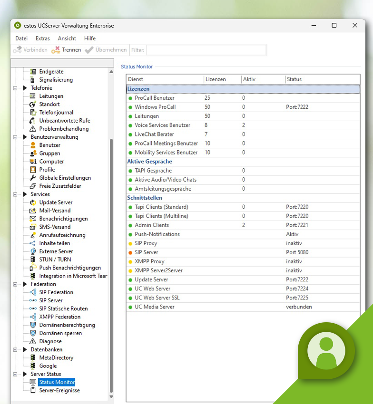Open the Extras menu
This screenshot has width=373, height=404.
(42, 38)
